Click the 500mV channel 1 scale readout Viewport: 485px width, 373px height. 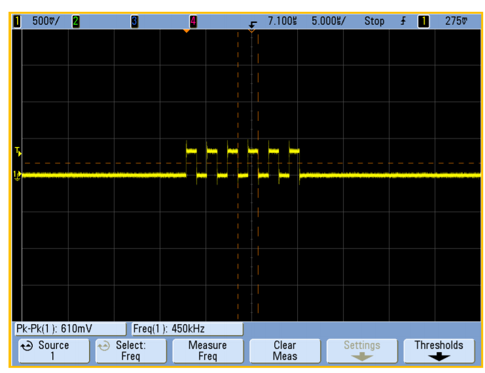pos(45,21)
